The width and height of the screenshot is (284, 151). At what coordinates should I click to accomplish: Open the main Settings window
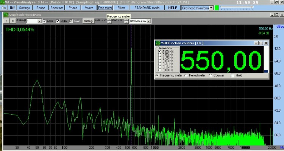25,8
